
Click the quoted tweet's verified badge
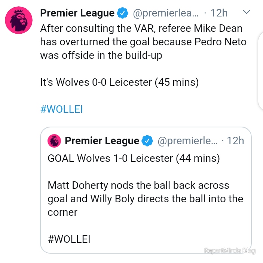(x=147, y=140)
